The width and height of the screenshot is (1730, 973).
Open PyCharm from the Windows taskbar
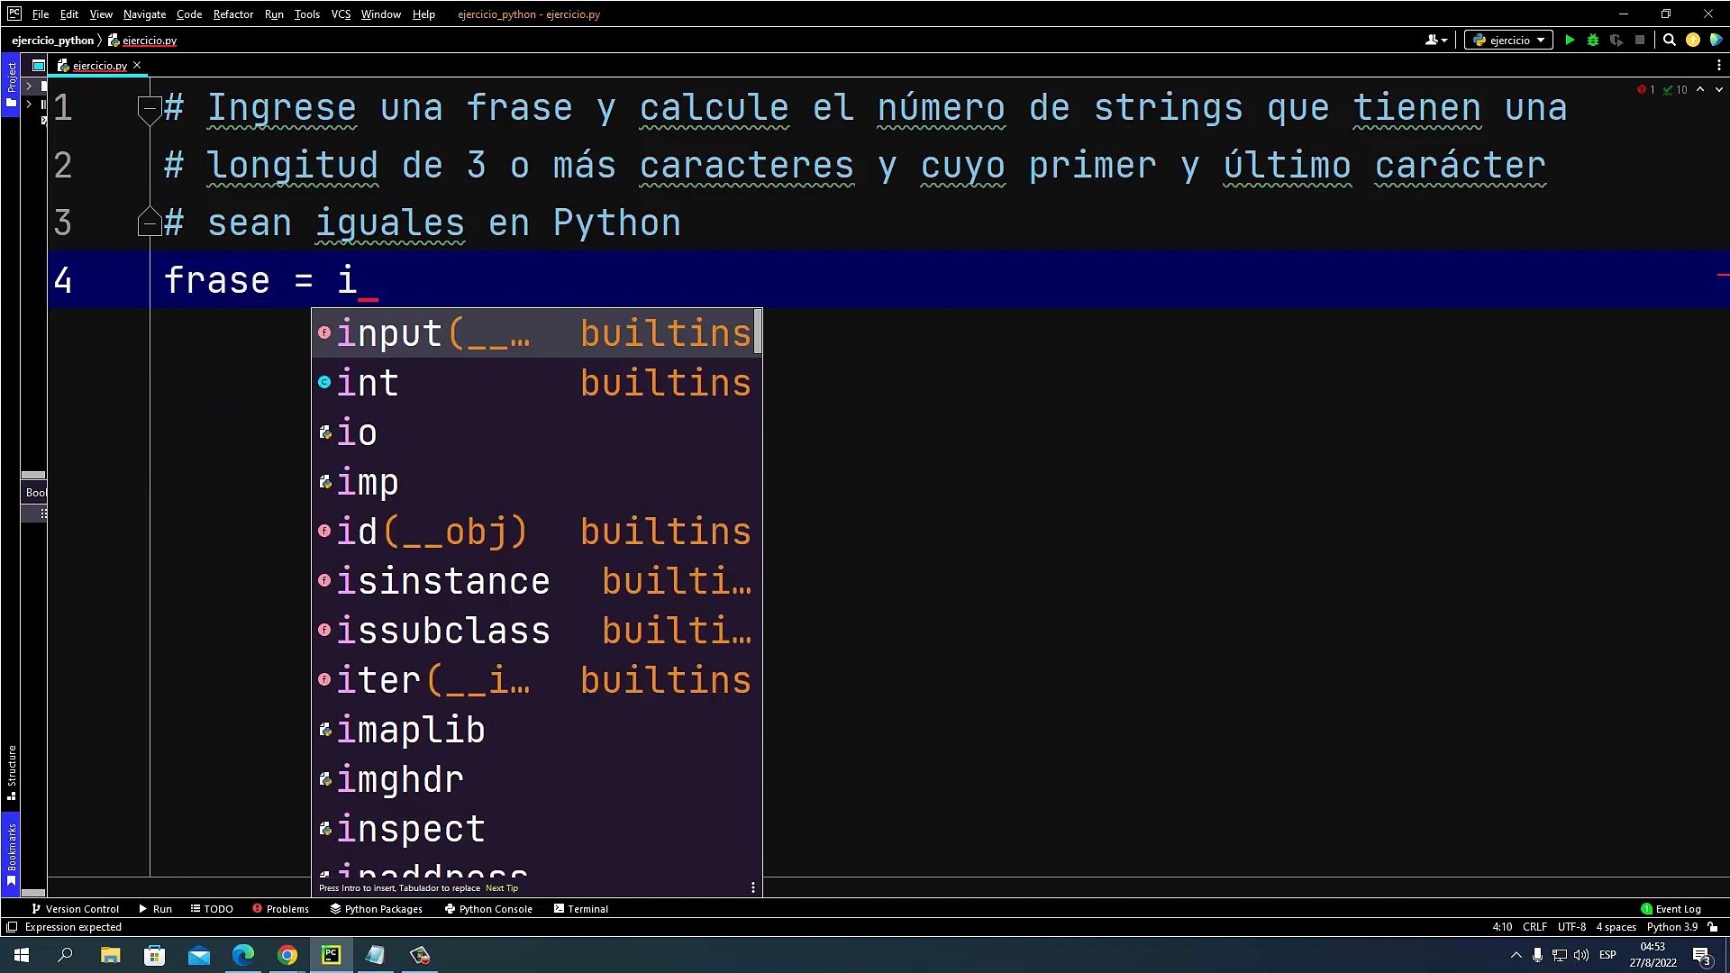coord(331,955)
